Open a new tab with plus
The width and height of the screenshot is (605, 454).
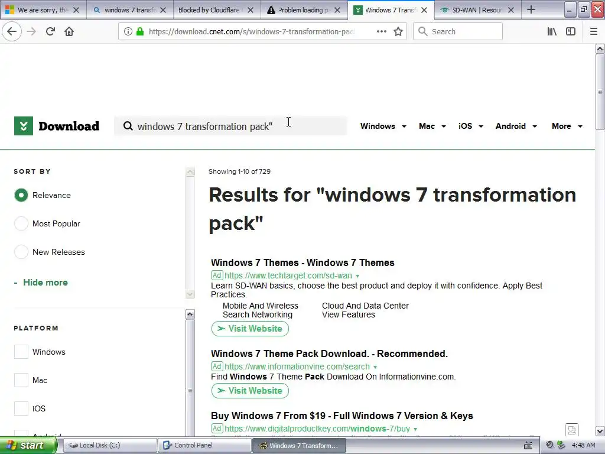tap(531, 9)
